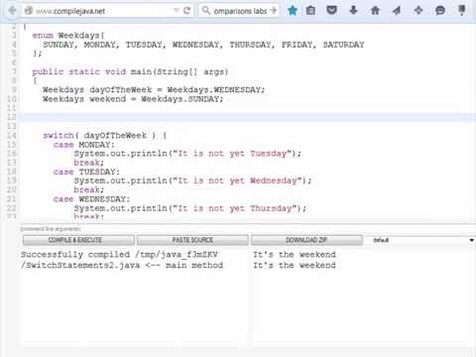This screenshot has width=476, height=357.
Task: Click the DOWNLOAD ZIP button
Action: (x=306, y=240)
